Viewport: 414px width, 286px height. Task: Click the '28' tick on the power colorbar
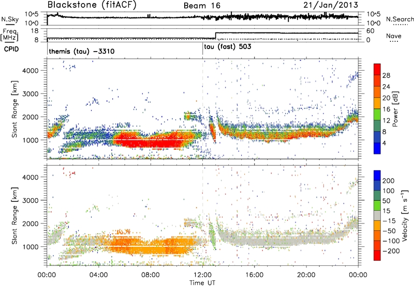click(386, 75)
